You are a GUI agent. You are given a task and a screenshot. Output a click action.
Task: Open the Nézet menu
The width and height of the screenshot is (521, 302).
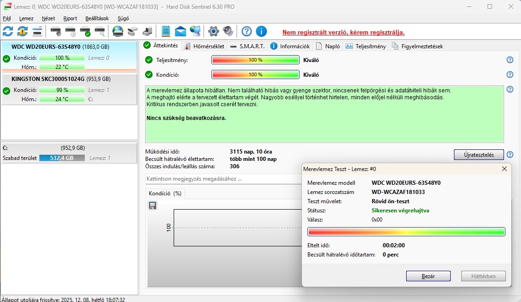[x=48, y=18]
